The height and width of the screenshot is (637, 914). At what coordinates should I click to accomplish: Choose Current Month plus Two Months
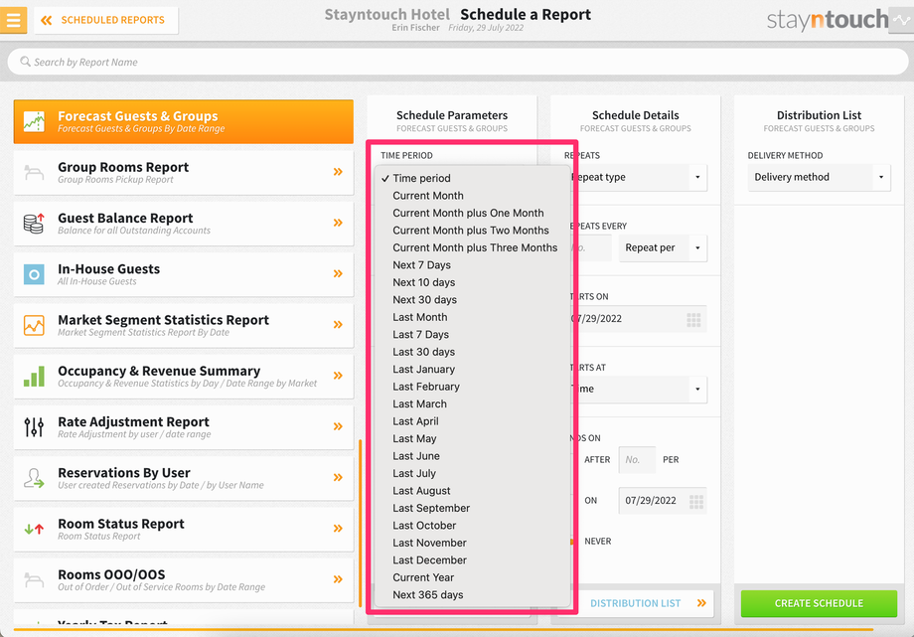pos(472,231)
